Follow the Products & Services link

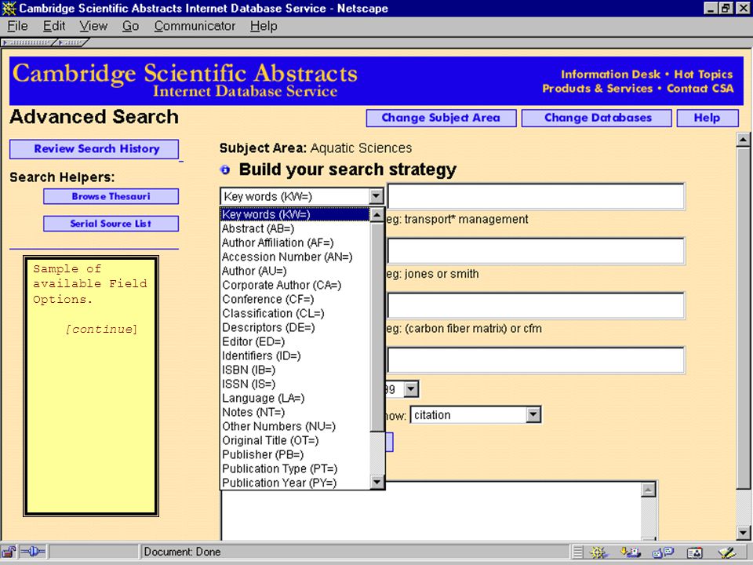click(x=598, y=89)
